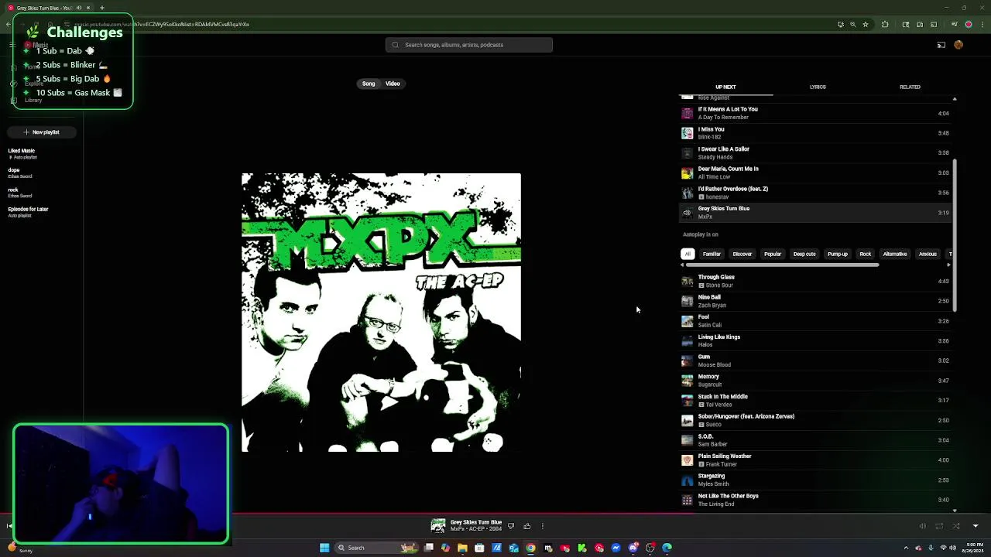Click the queue scroll-down arrow
991x557 pixels.
pos(955,511)
